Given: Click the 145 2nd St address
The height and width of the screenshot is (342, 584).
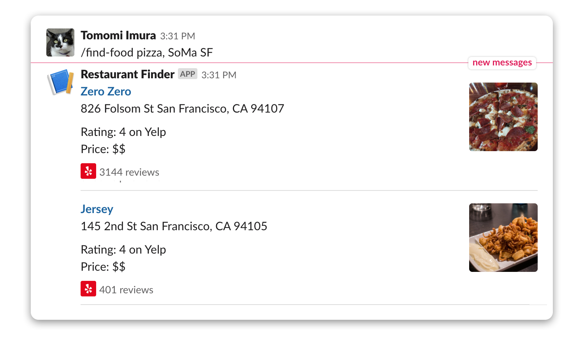Looking at the screenshot, I should coord(174,226).
